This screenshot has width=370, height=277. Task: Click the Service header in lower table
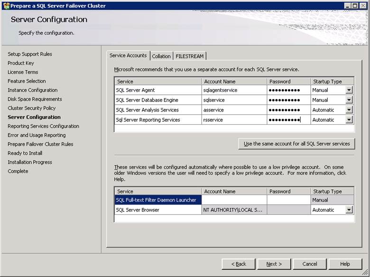[158, 191]
